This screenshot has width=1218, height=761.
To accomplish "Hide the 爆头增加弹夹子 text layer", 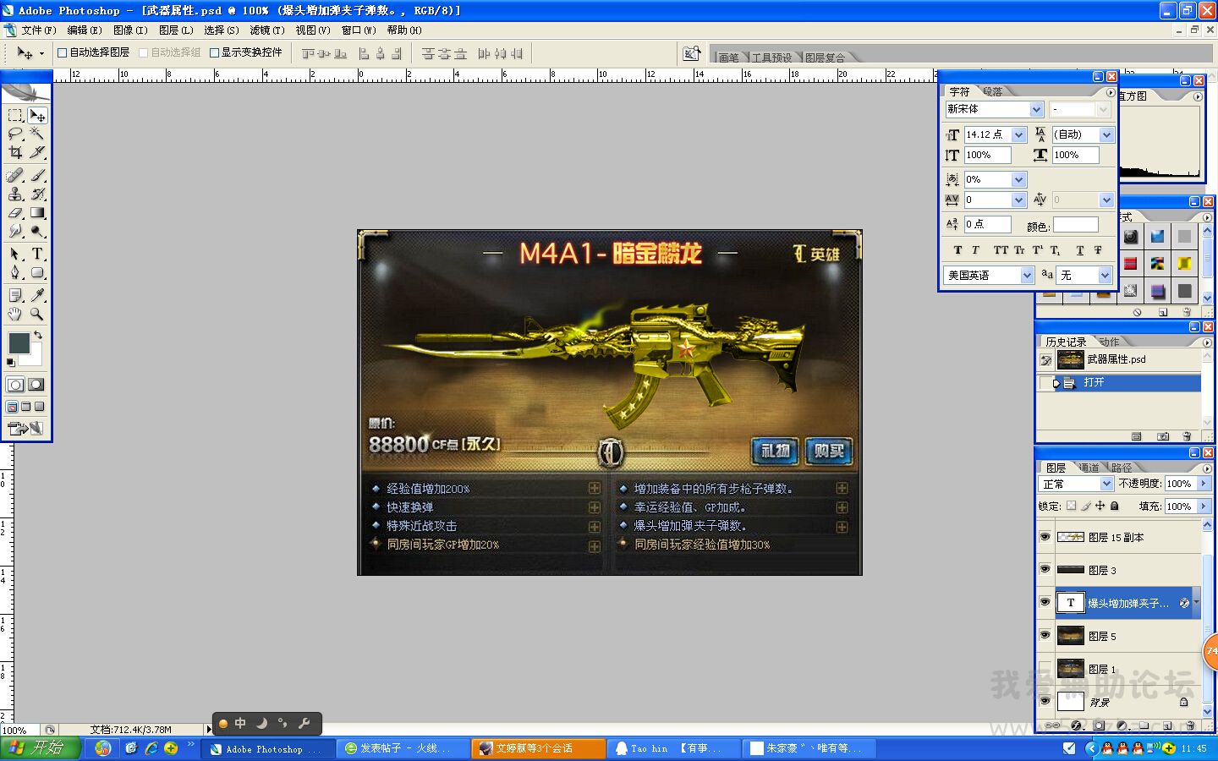I will click(x=1045, y=603).
